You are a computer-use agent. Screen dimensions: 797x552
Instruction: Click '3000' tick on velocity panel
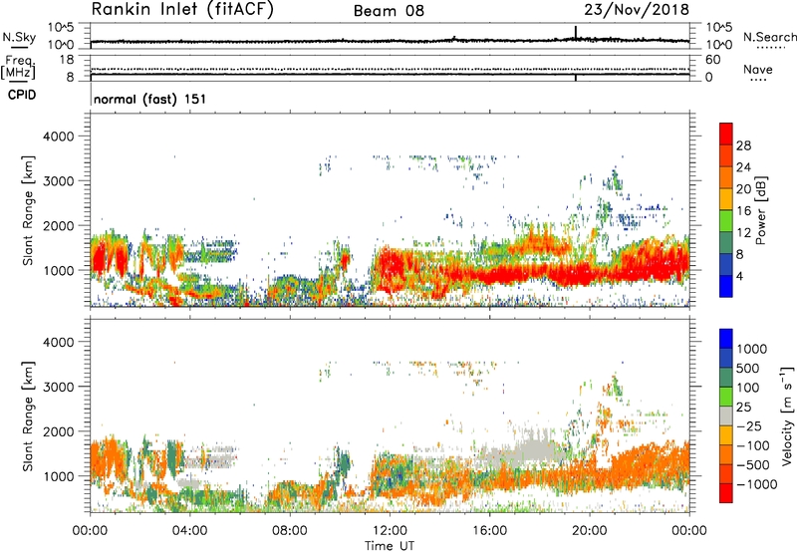pyautogui.click(x=59, y=387)
